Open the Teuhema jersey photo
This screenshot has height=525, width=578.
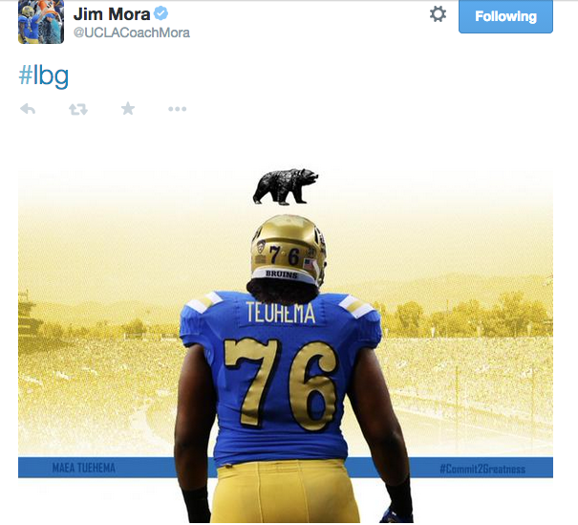click(x=286, y=345)
